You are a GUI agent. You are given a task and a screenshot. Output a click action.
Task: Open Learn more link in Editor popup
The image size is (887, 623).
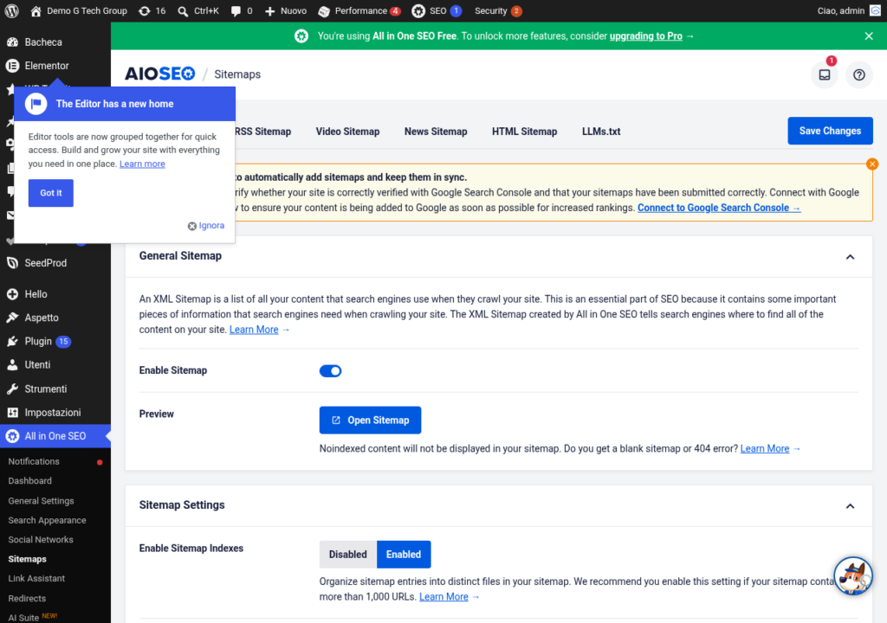[x=142, y=164]
